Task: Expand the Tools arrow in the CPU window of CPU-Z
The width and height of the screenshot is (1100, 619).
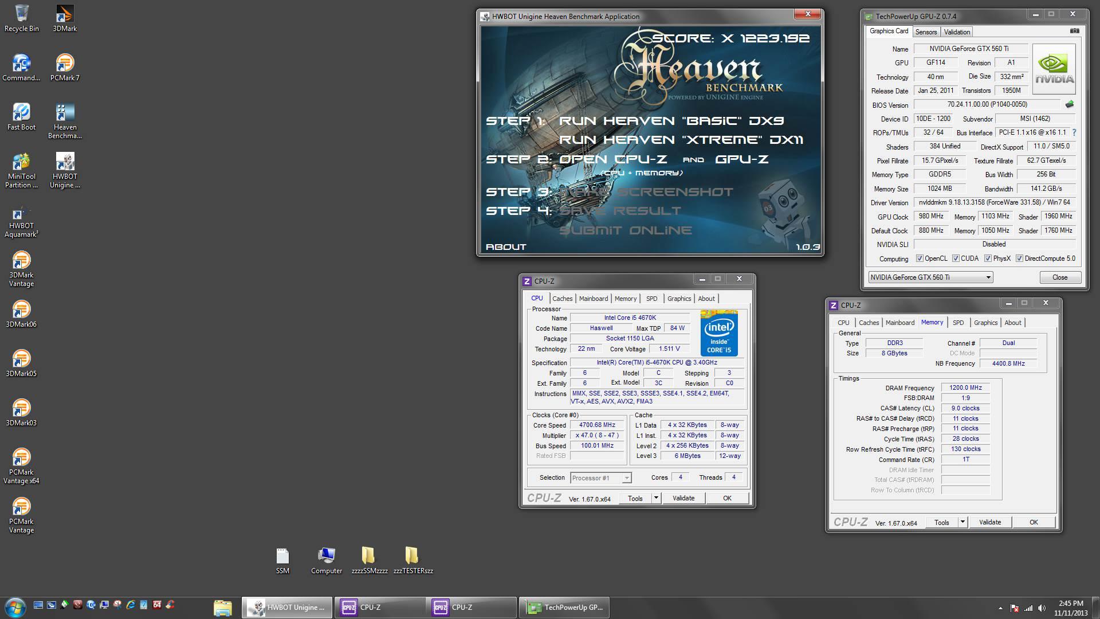Action: 656,498
